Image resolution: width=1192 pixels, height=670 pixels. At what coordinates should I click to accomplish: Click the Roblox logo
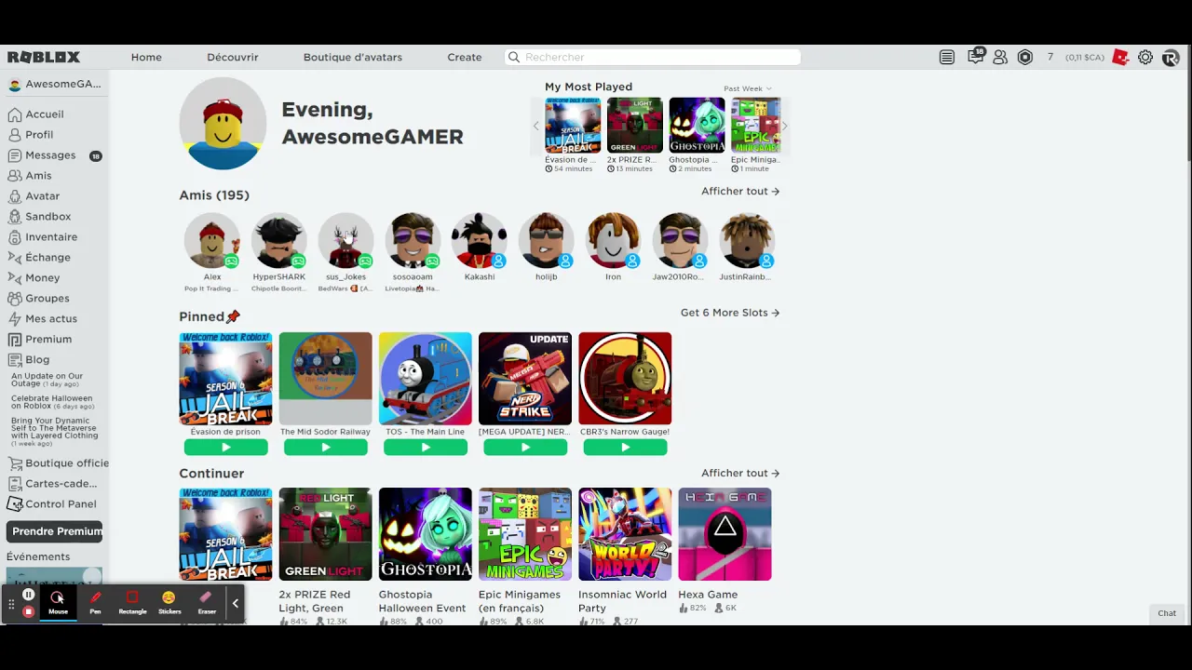44,57
